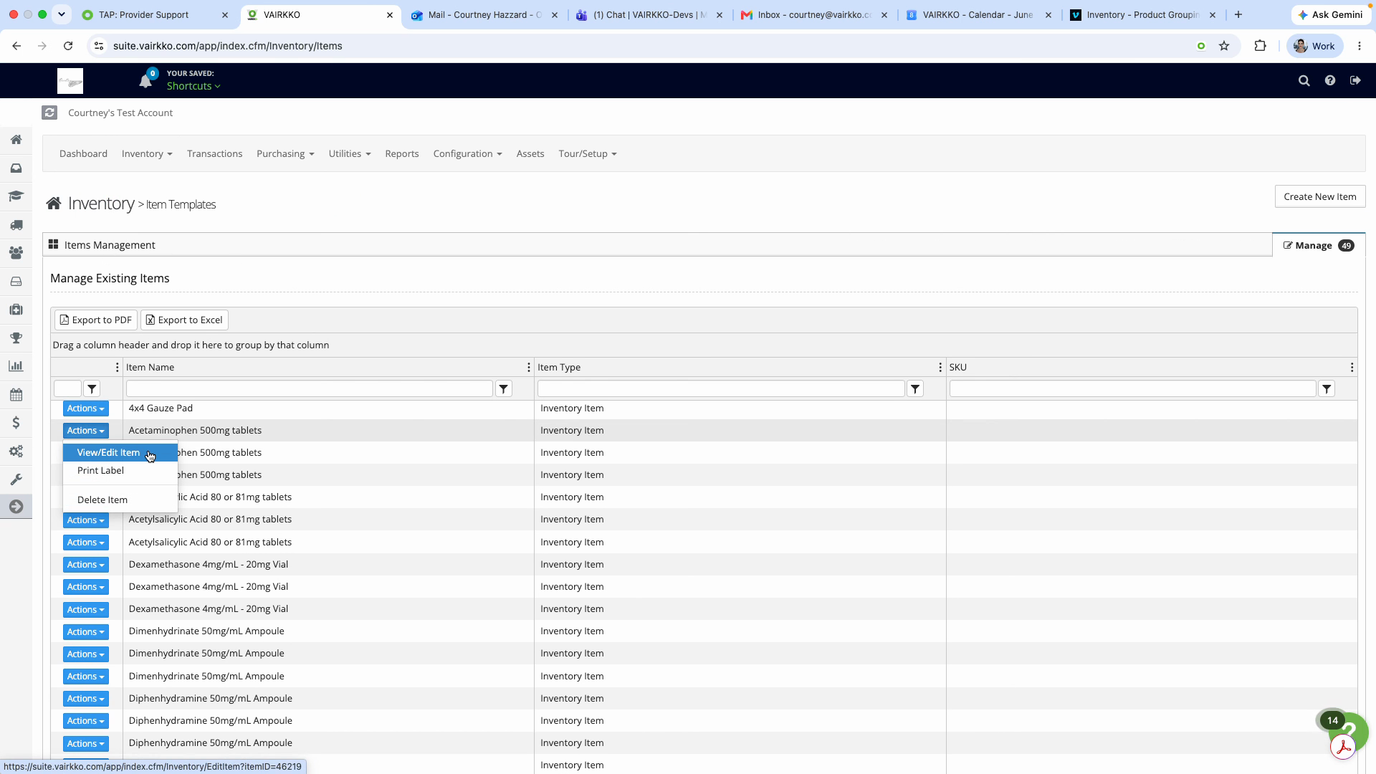Open the Chrome tab search dropdown arrow
Screen dimensions: 1376x774
click(x=62, y=14)
